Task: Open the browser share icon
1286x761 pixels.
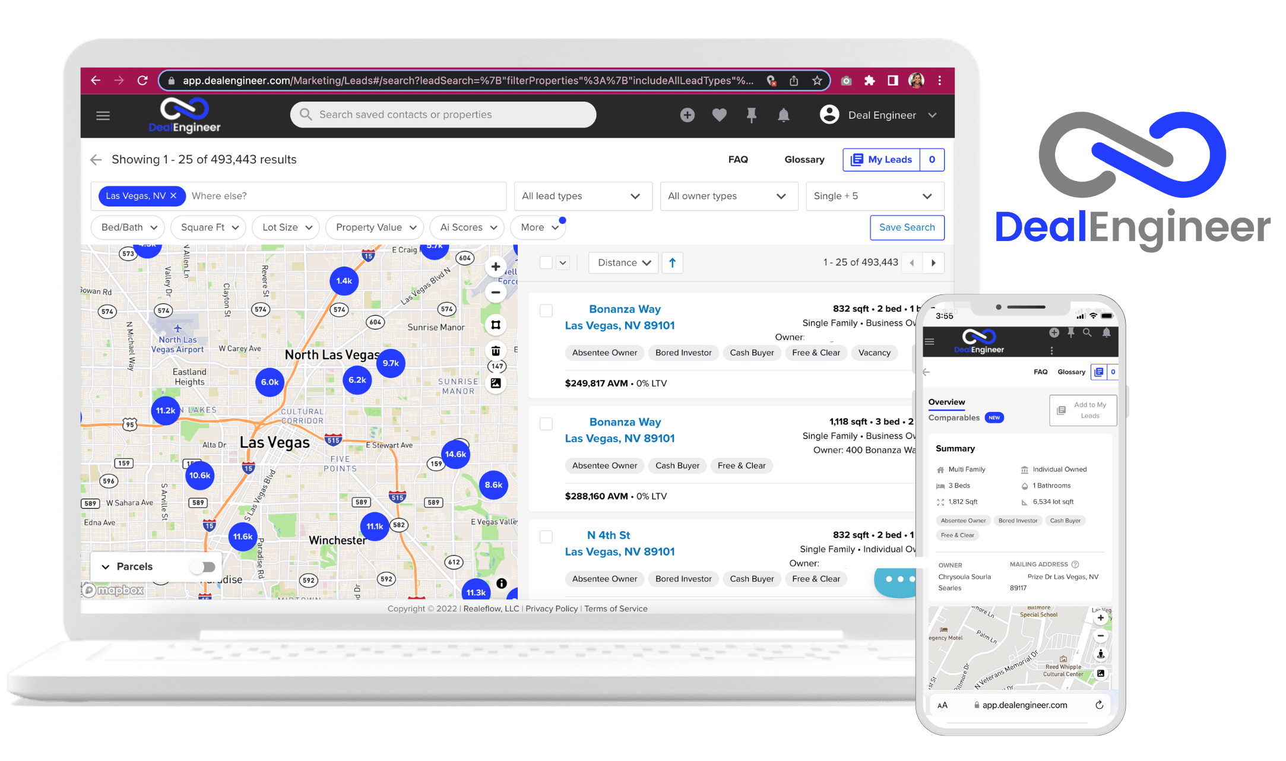Action: [x=794, y=81]
